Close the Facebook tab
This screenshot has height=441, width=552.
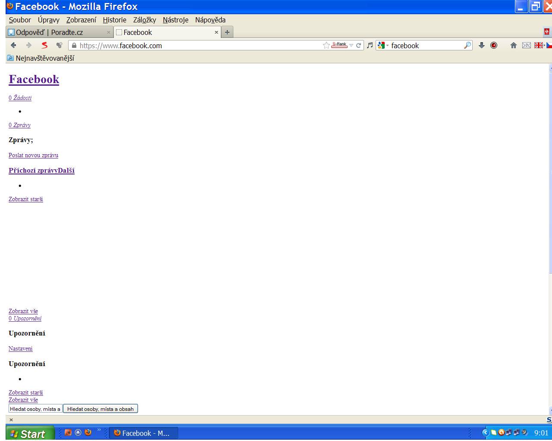pos(216,32)
